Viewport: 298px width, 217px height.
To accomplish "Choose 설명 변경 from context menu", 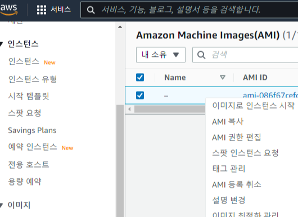I will (229, 200).
